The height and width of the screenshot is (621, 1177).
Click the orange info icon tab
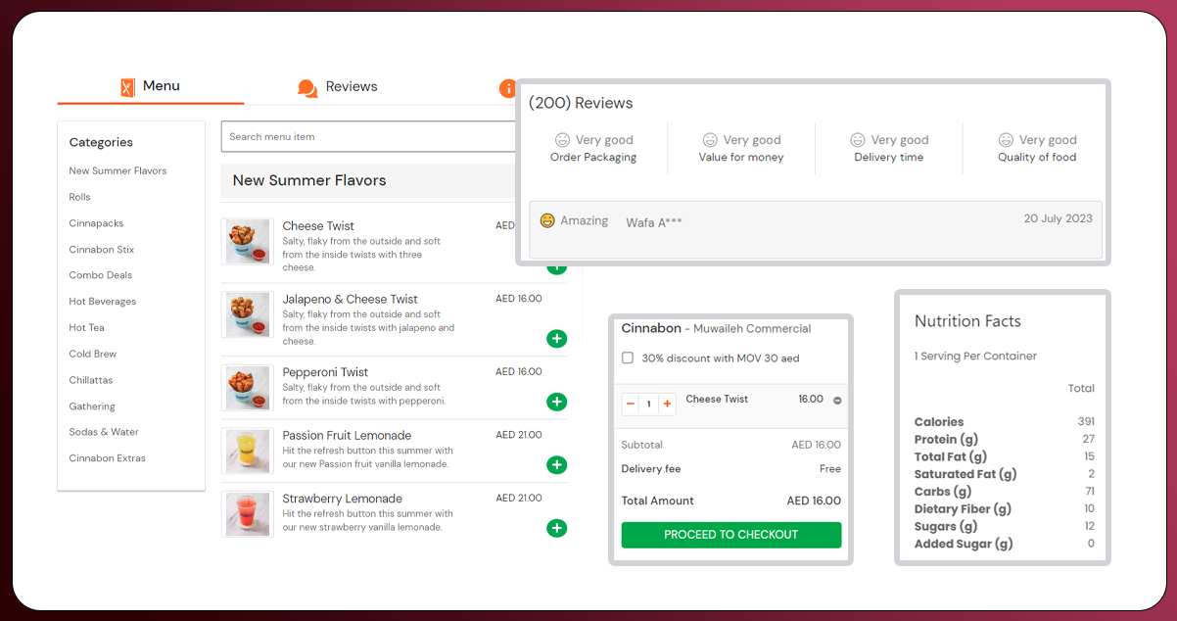tap(507, 88)
